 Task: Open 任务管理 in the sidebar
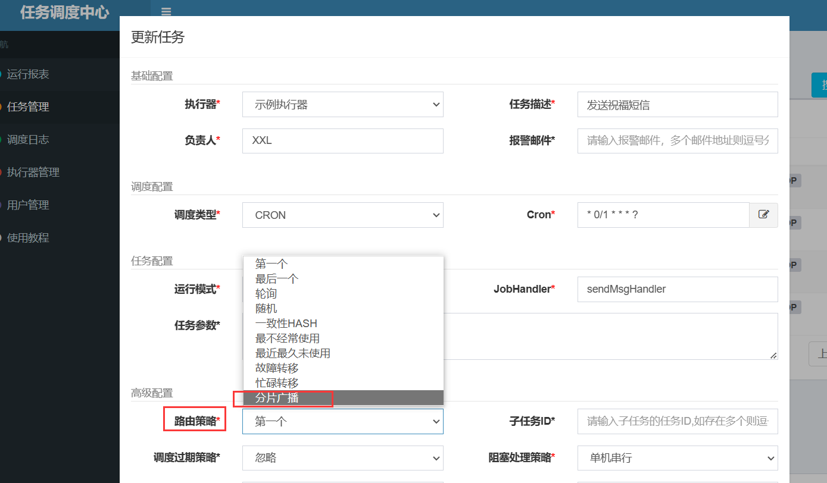[x=28, y=107]
